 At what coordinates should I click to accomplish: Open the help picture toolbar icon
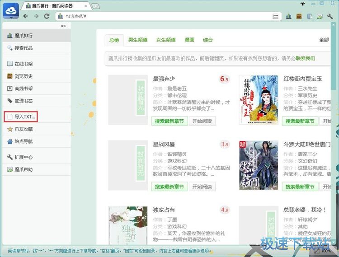(320, 16)
